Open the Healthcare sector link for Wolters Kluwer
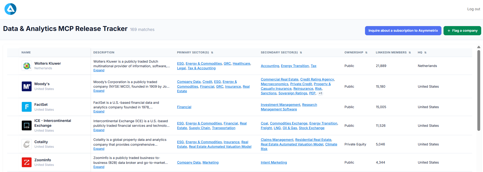This screenshot has height=172, width=483. [x=241, y=63]
